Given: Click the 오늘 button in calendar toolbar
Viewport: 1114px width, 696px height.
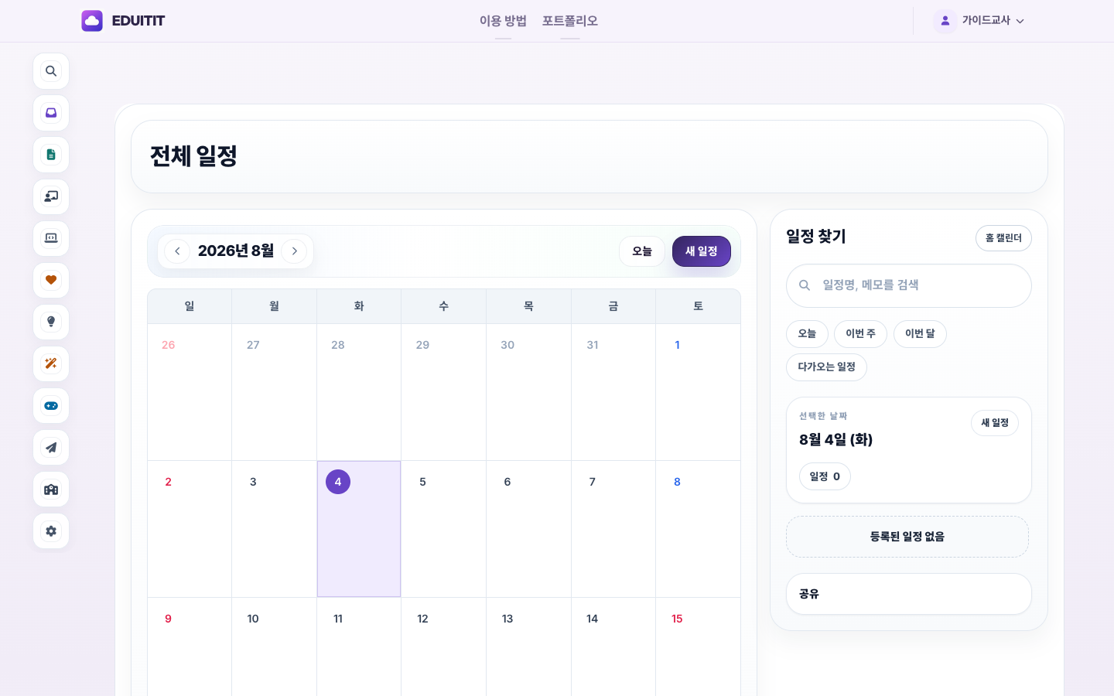Looking at the screenshot, I should click(642, 251).
